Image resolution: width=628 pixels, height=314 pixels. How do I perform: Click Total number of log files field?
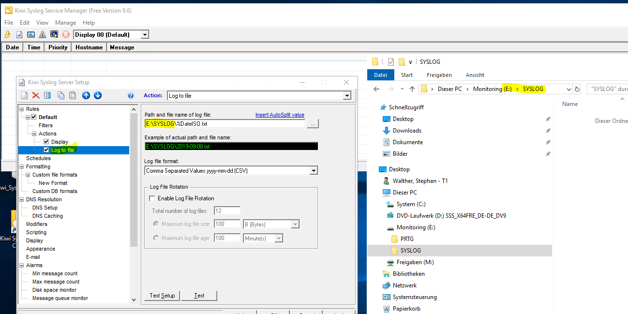[x=227, y=210]
